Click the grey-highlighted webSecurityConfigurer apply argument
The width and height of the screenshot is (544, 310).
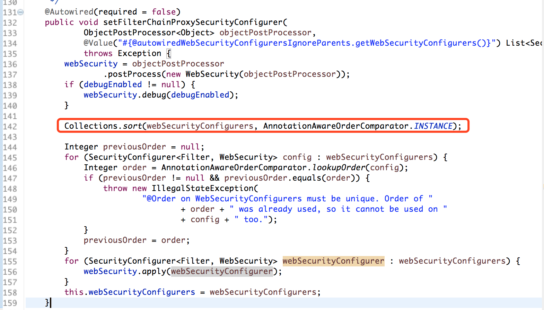(x=222, y=271)
